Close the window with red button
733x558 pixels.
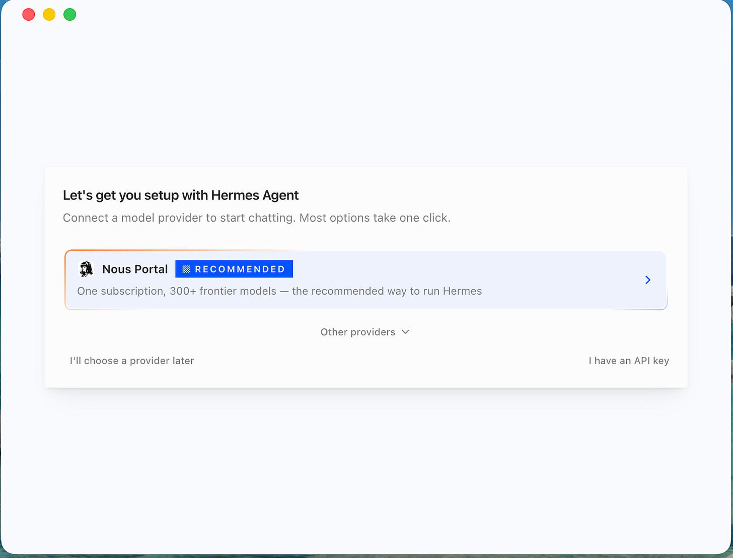coord(29,15)
